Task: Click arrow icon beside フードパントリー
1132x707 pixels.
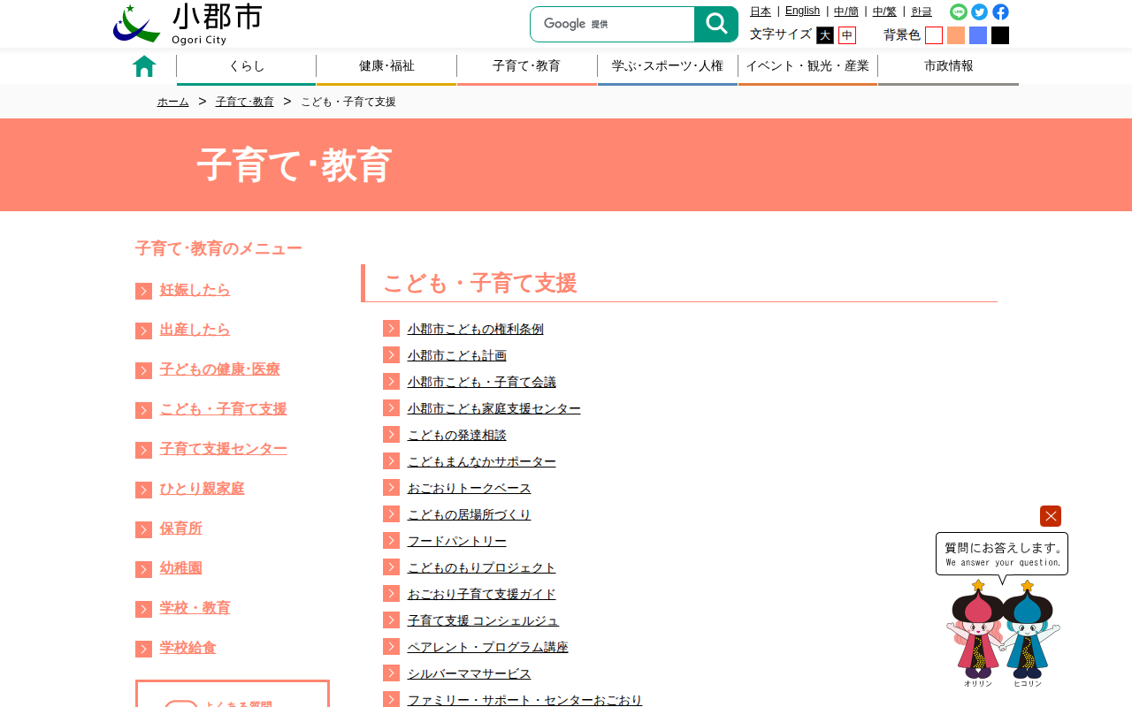Action: point(391,540)
